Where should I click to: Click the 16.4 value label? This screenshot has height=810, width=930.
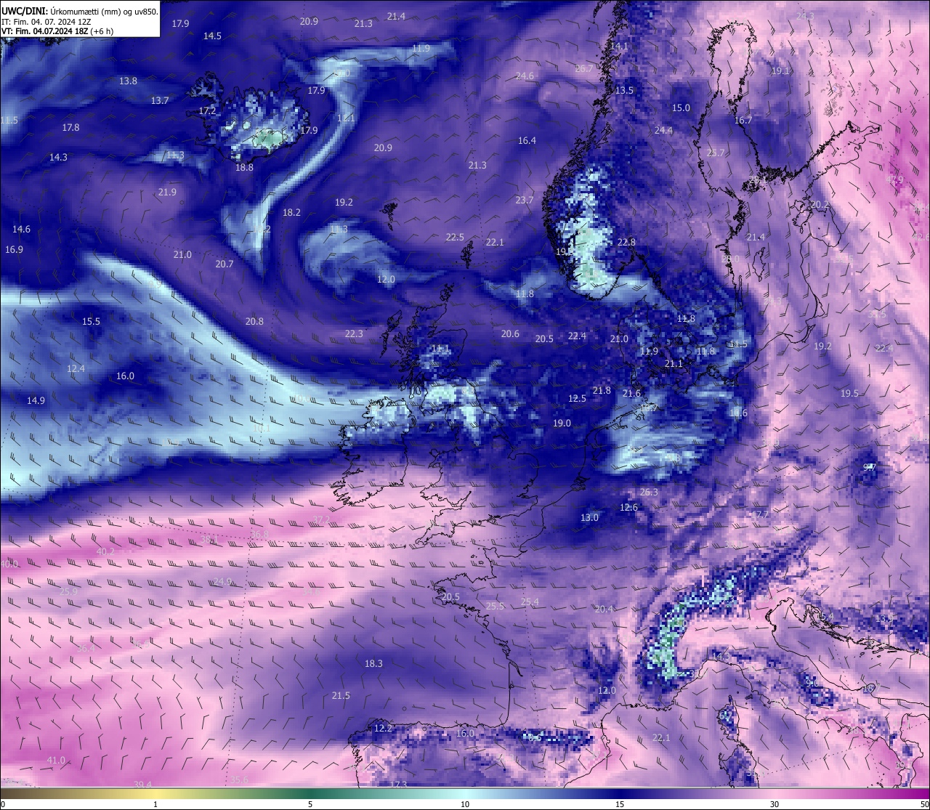(527, 141)
